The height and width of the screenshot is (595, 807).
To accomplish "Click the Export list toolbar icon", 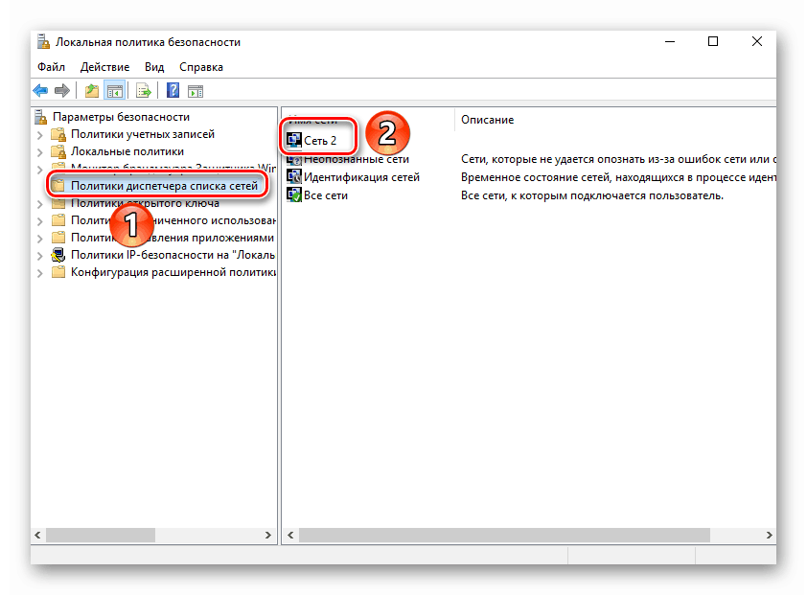I will pos(143,91).
